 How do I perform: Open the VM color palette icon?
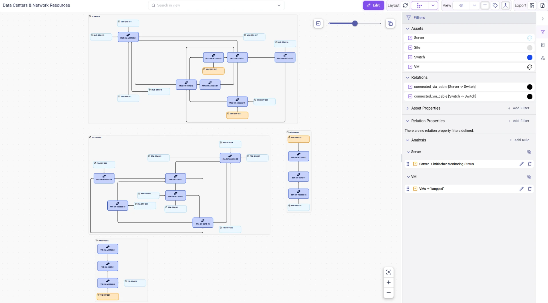point(530,67)
